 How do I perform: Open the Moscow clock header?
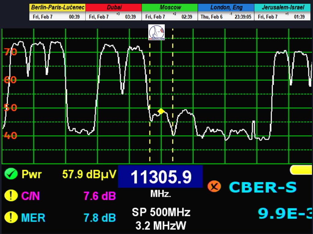coord(170,8)
